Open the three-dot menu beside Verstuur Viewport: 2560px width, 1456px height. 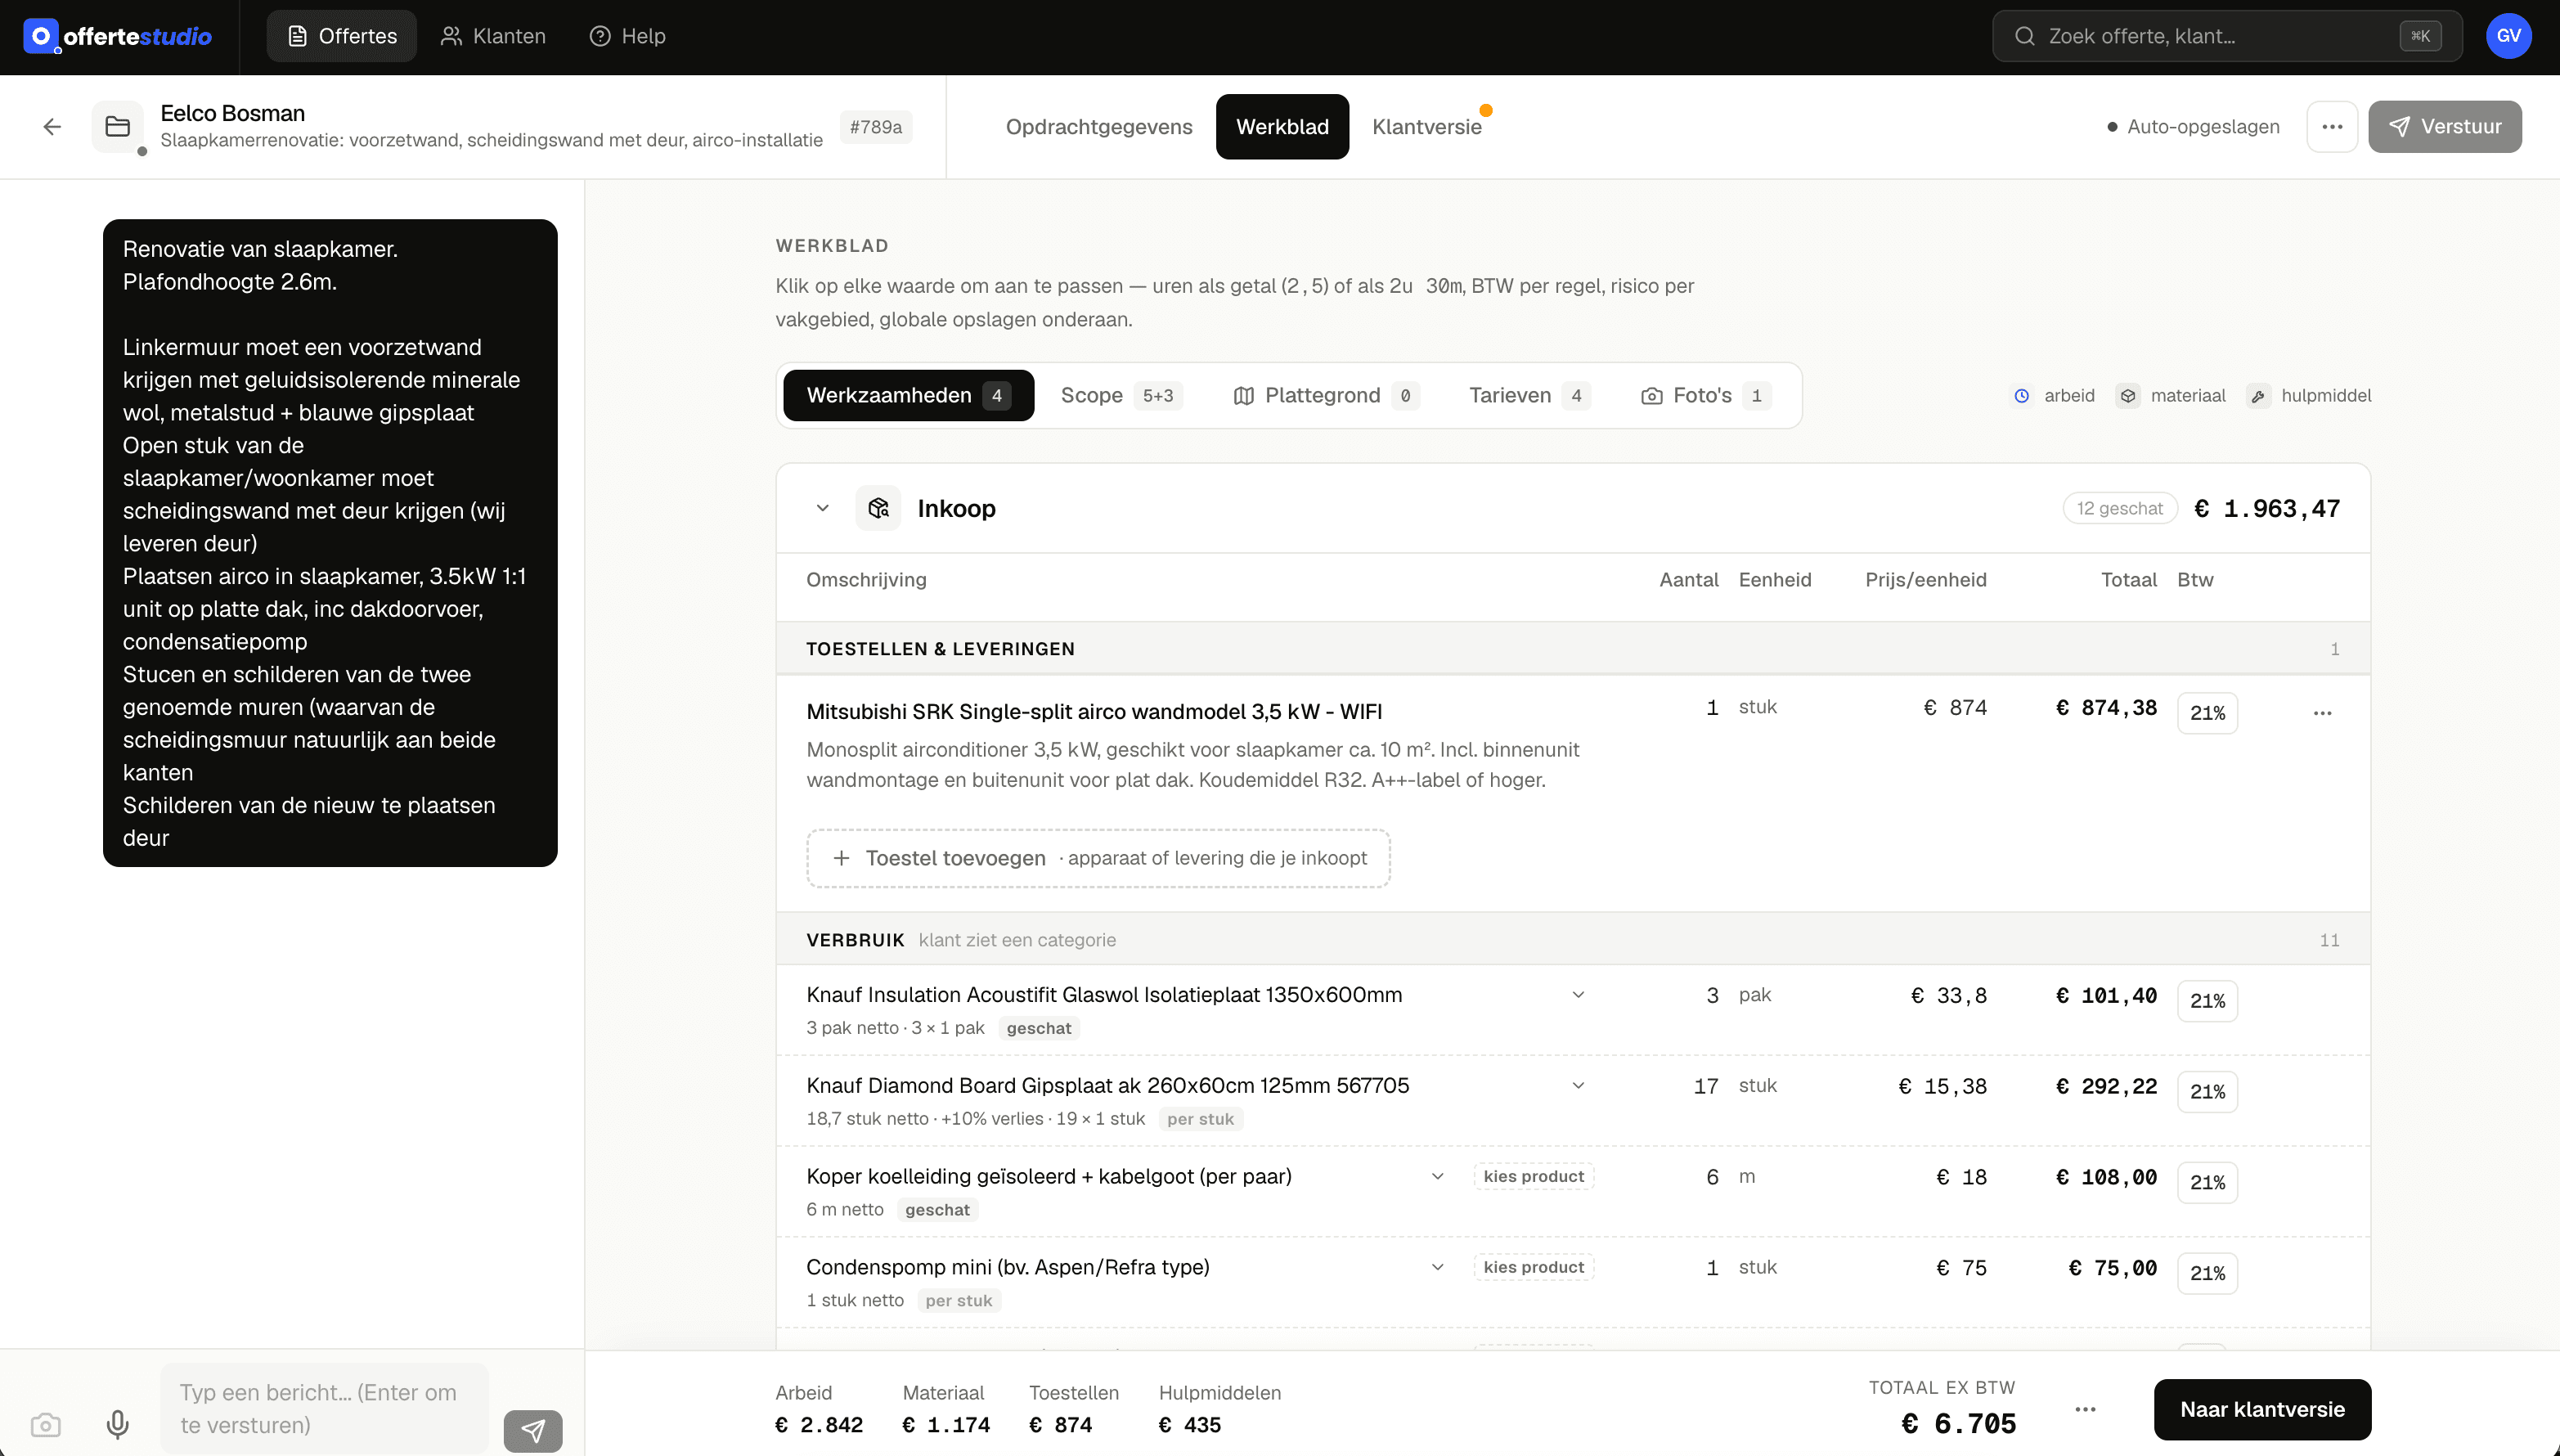point(2332,127)
